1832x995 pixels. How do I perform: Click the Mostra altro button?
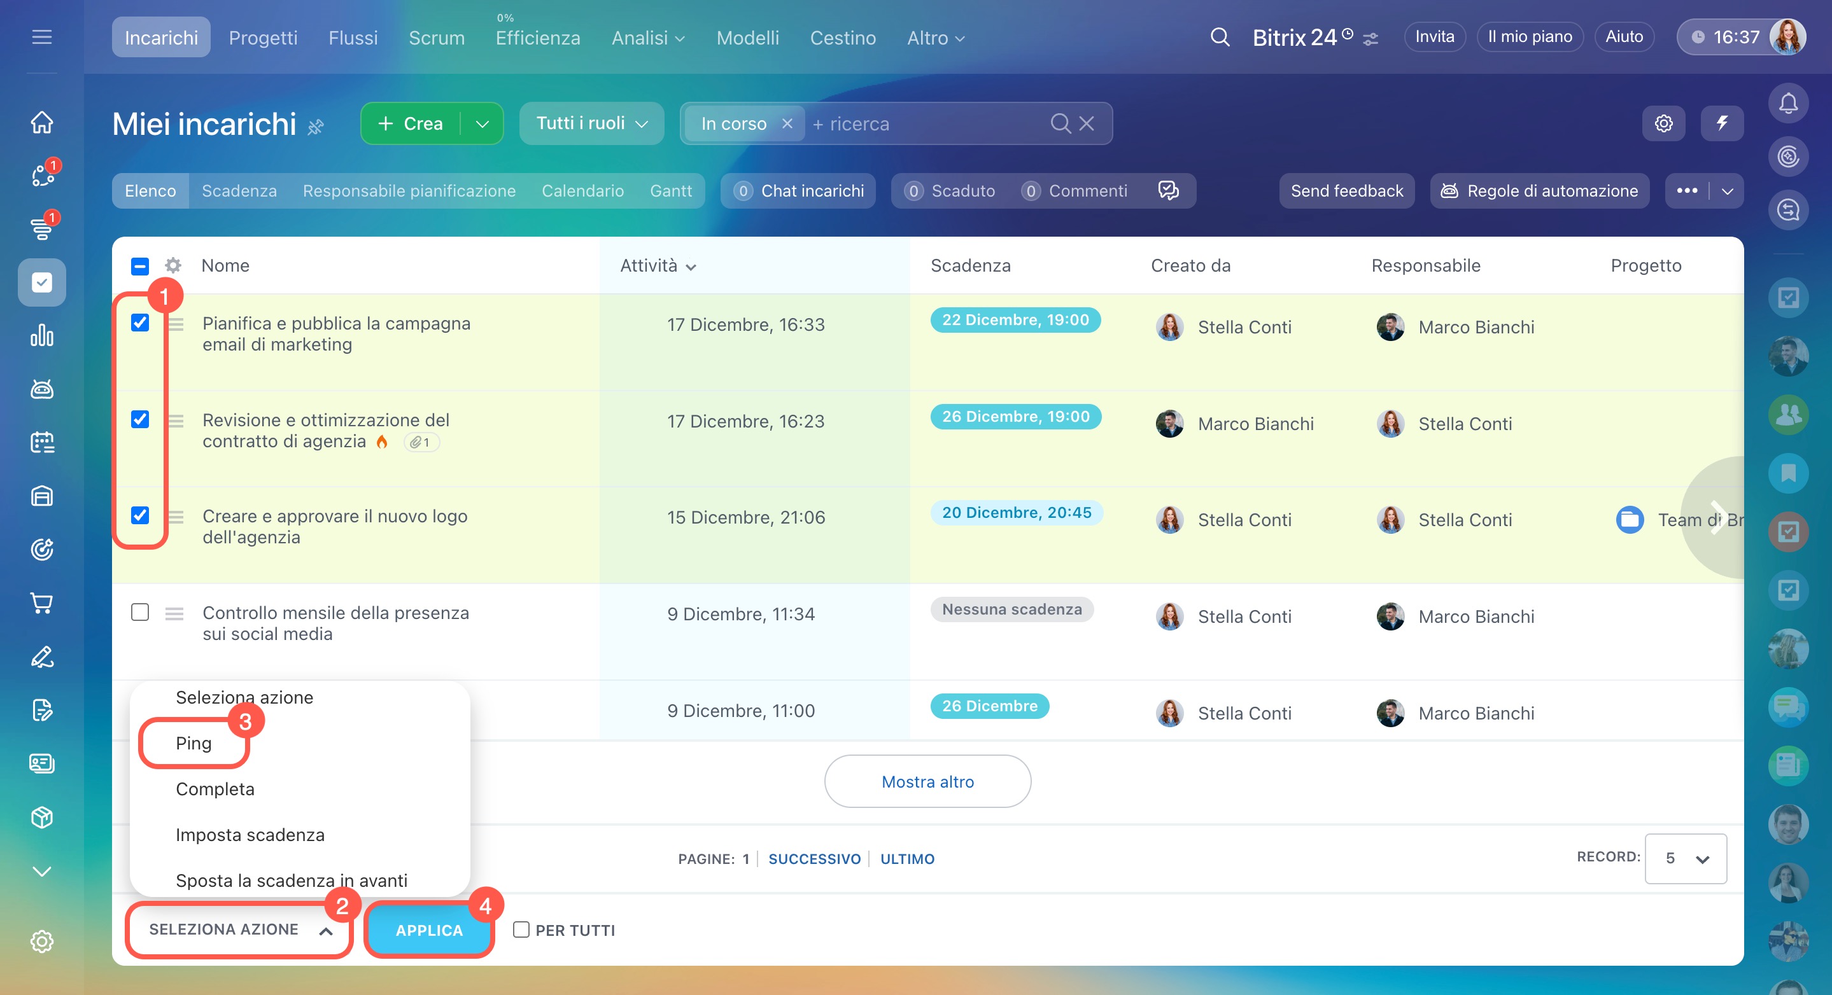coord(927,781)
